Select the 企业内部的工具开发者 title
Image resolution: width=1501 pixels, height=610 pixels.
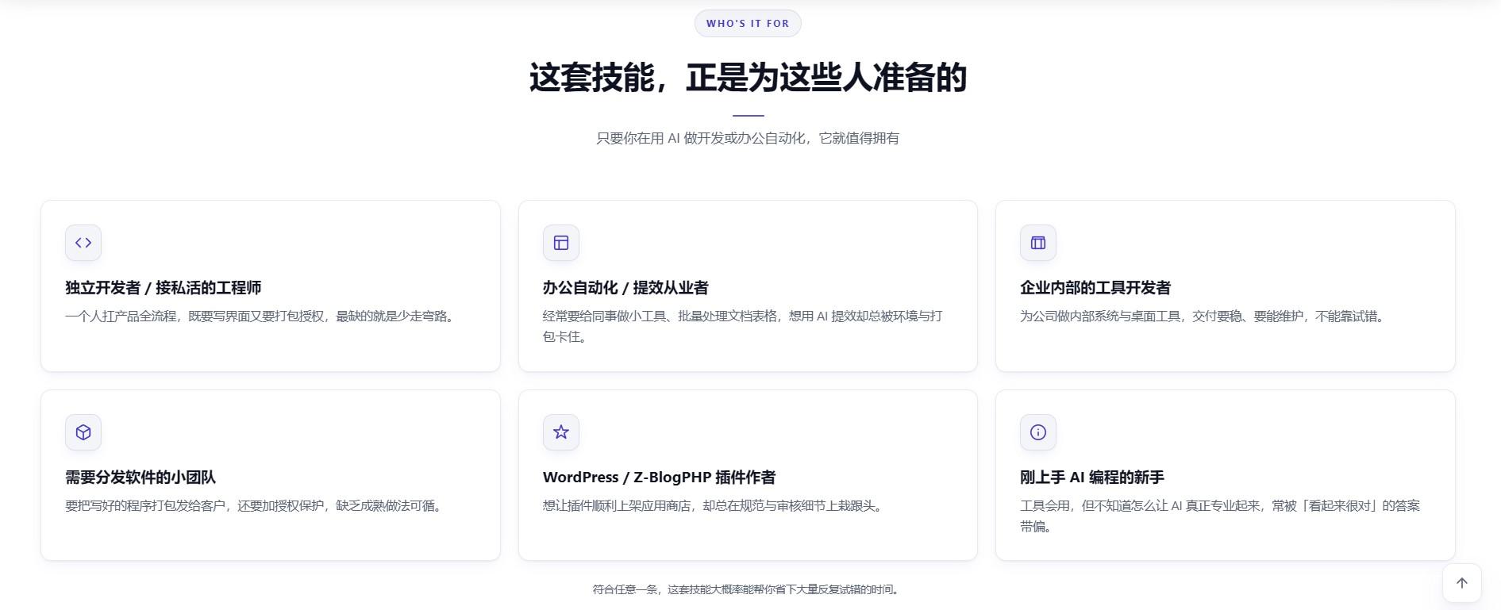pos(1095,288)
